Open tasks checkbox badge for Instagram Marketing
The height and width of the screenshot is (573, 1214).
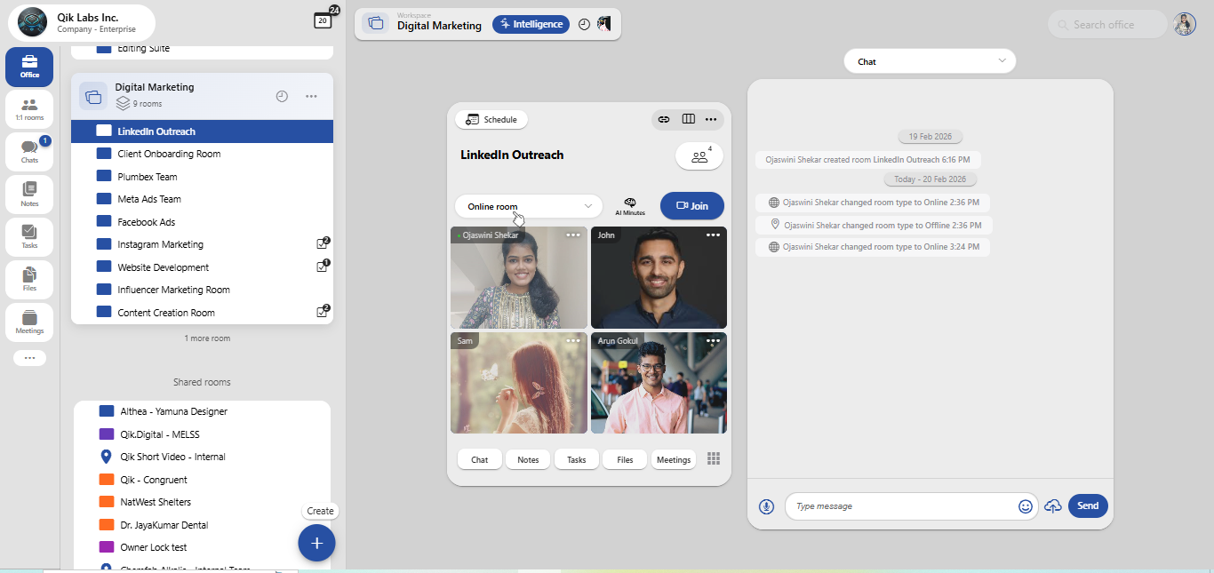click(323, 243)
